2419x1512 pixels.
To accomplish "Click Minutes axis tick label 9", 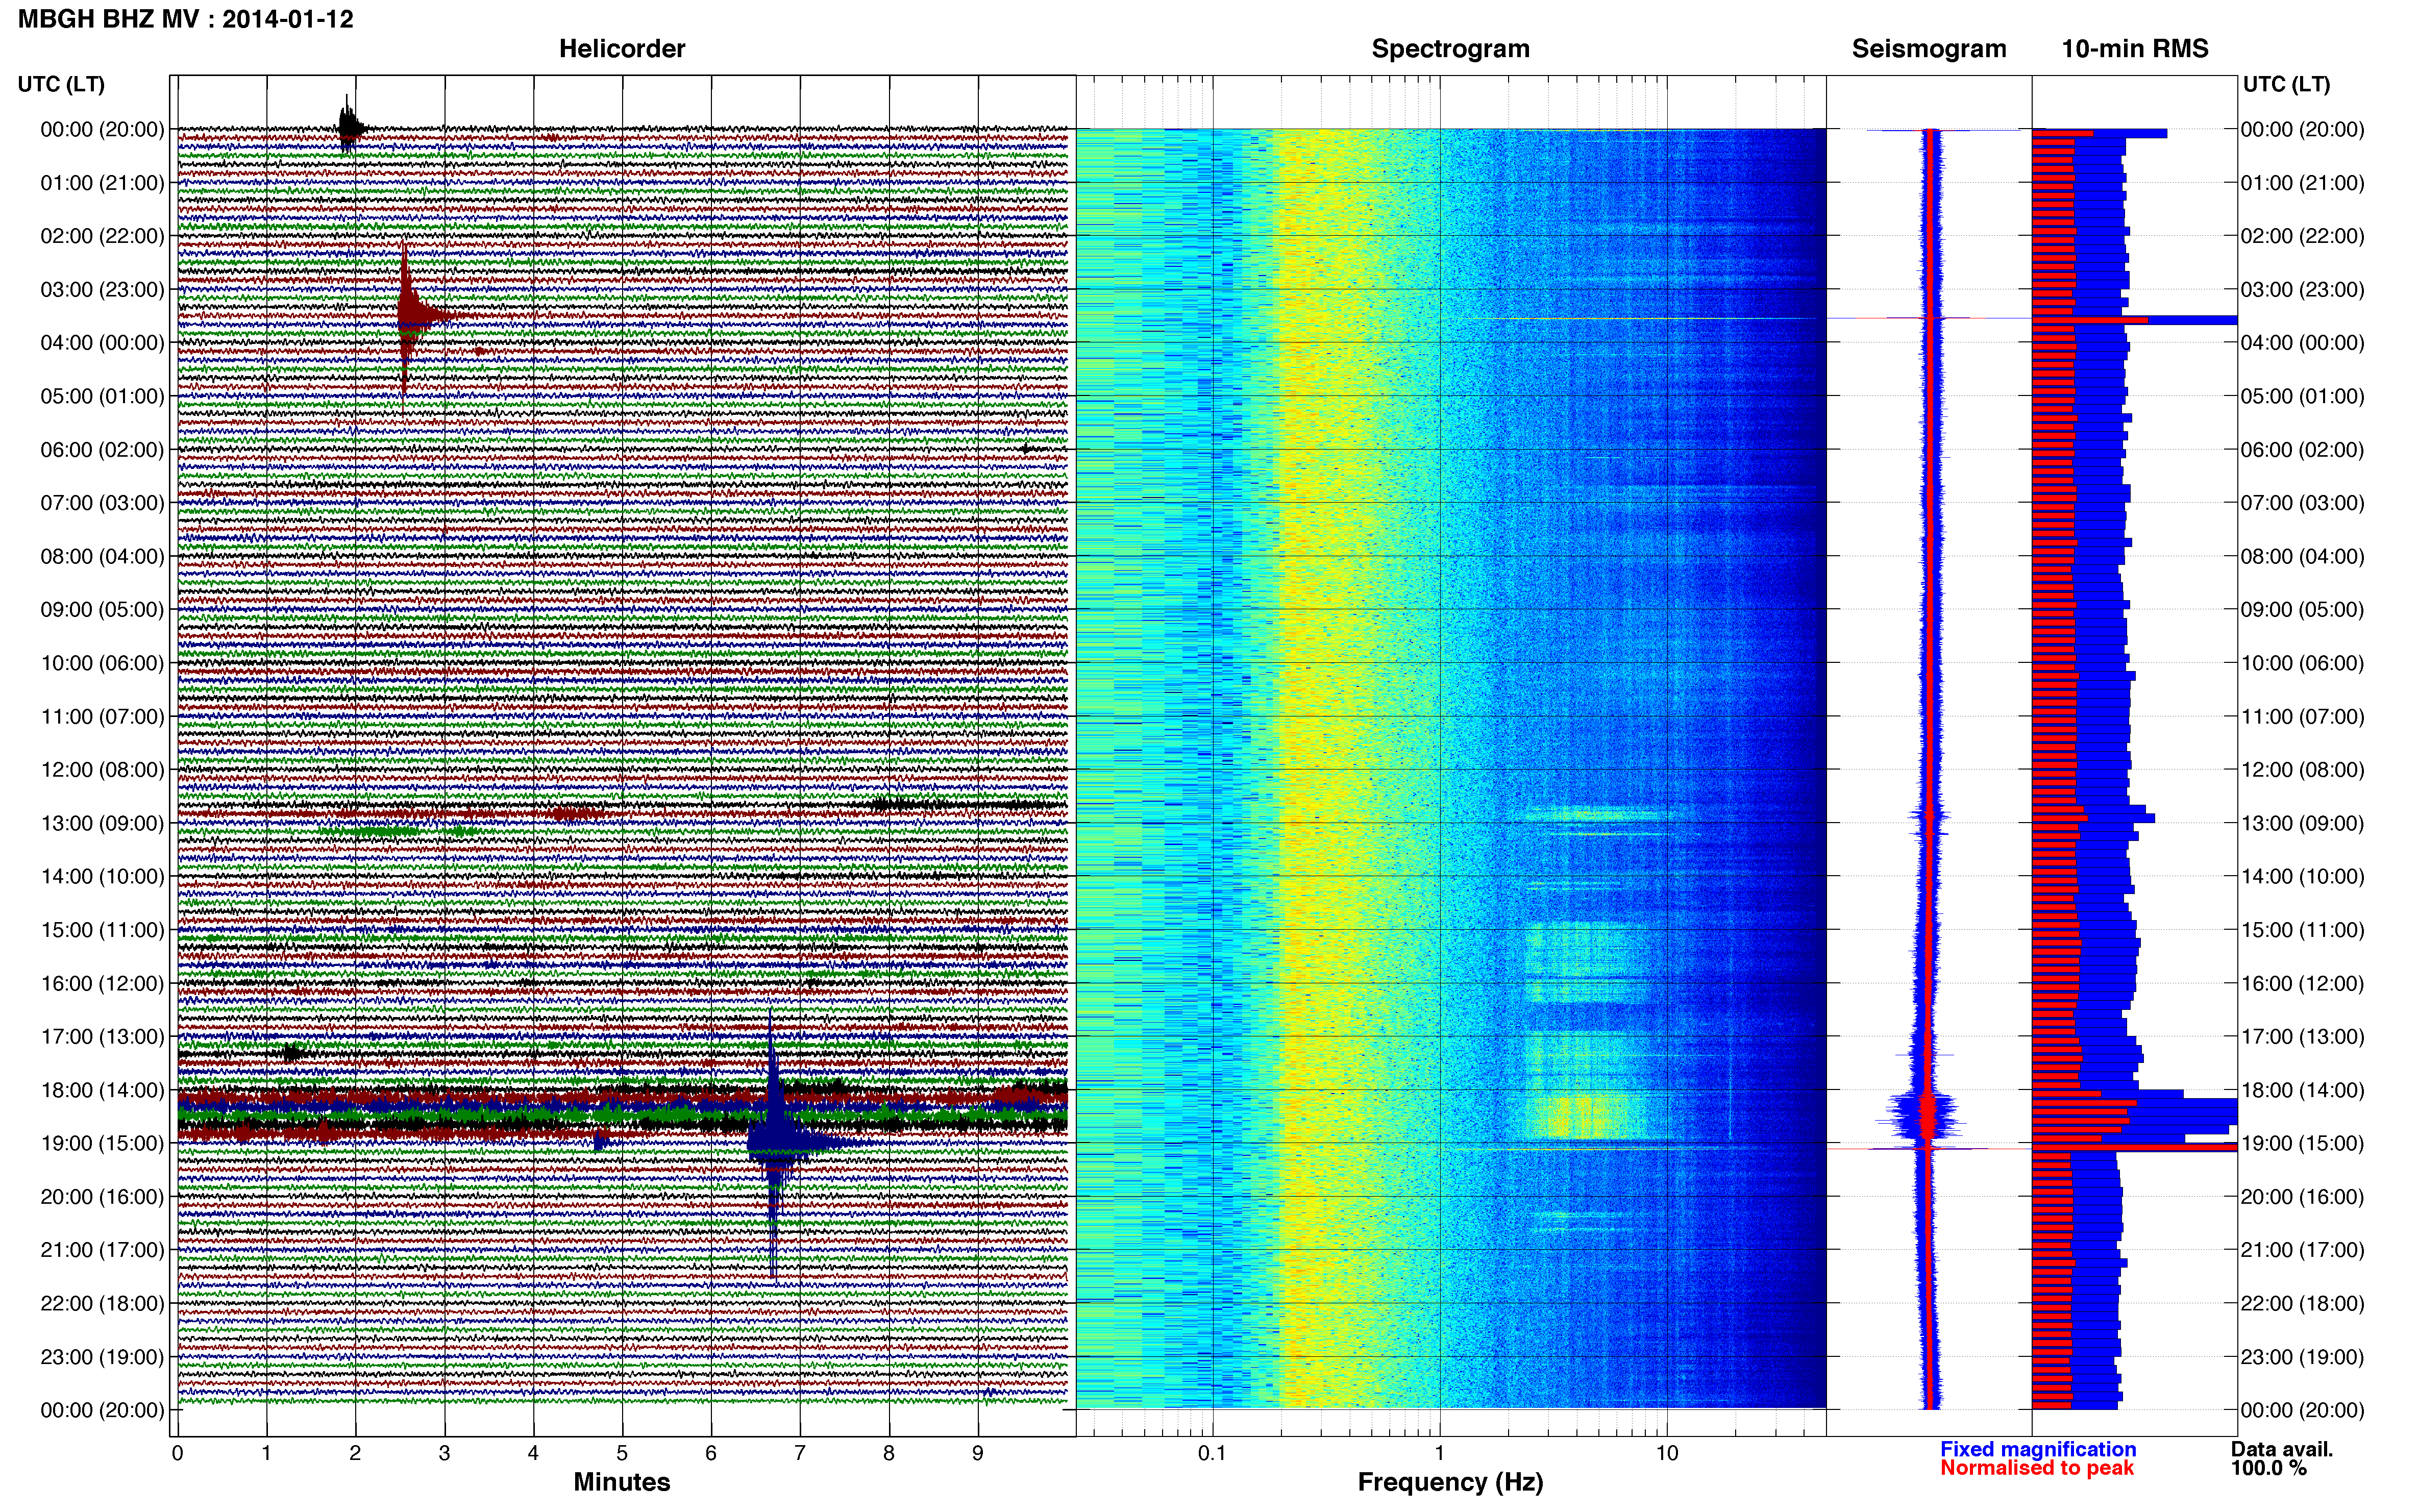I will coord(978,1454).
